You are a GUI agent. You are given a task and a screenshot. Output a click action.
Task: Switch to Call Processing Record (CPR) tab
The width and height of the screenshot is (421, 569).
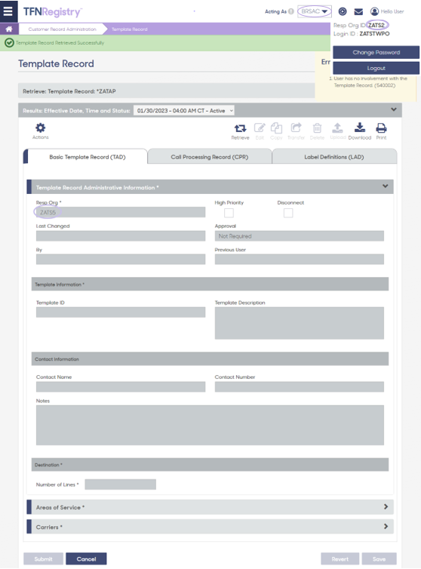click(210, 157)
